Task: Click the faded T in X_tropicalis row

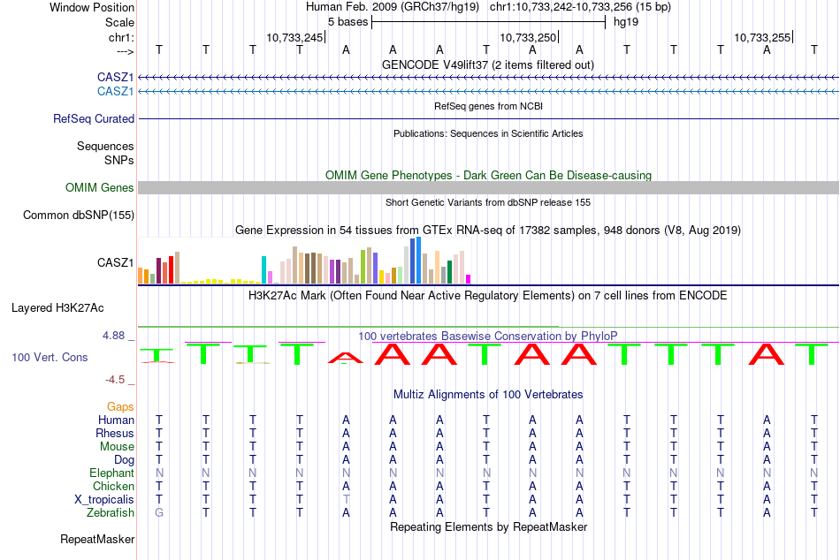Action: coord(346,500)
